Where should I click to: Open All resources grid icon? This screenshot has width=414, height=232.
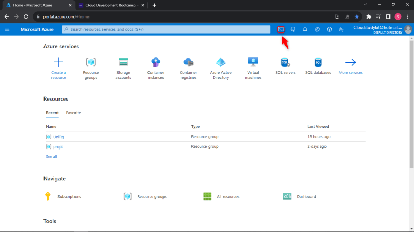point(208,196)
